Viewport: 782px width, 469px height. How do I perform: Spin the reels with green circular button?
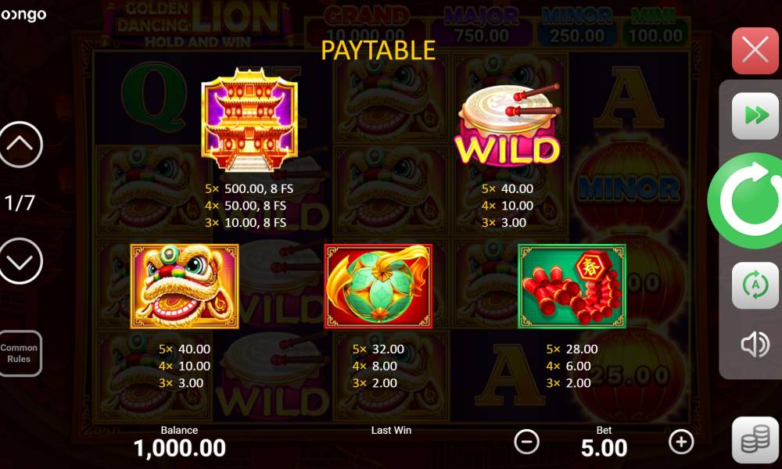(747, 200)
